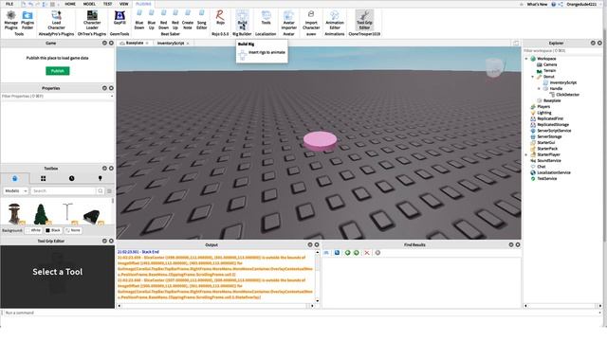Select the Baseplate document tab
This screenshot has width=607, height=341.
135,43
